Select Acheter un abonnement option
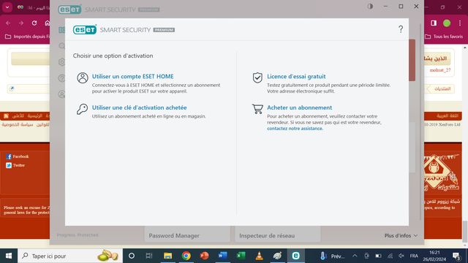Screen dimensions: 468x263 (x=299, y=107)
